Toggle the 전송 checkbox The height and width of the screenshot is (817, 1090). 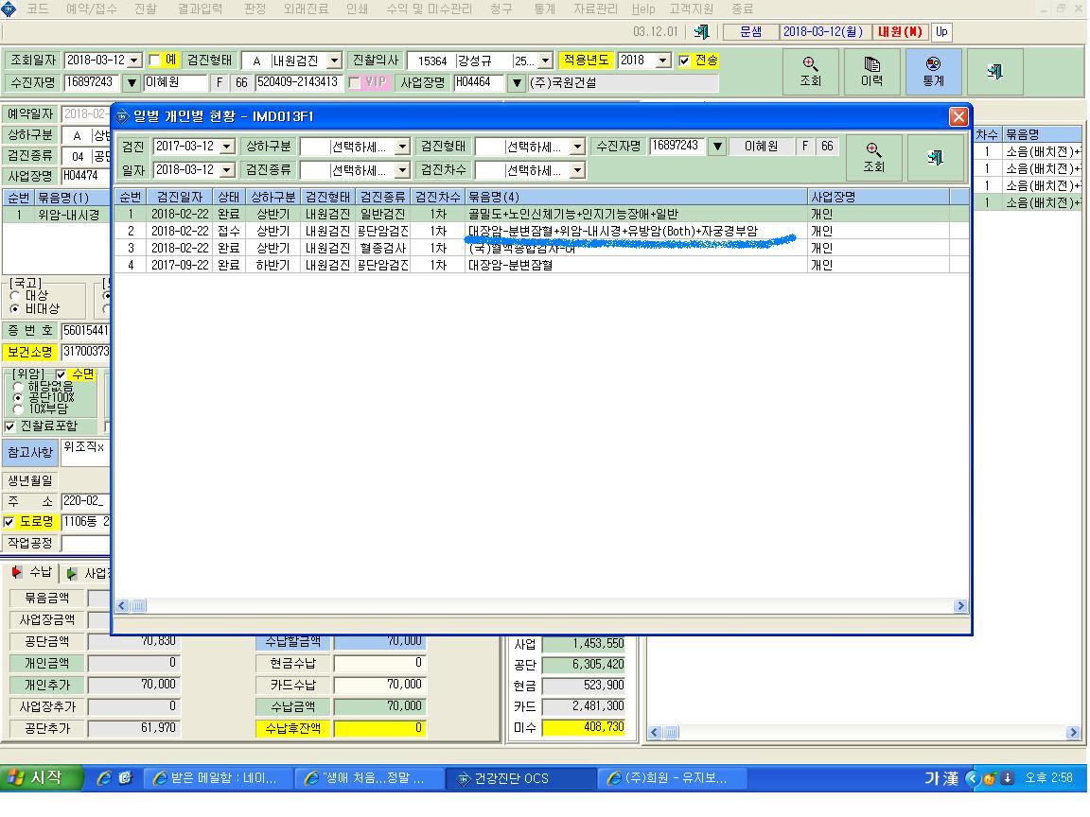[x=684, y=61]
